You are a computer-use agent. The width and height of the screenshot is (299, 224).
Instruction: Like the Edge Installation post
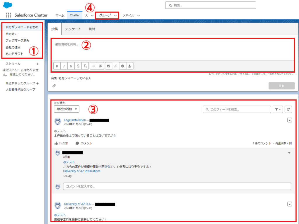[x=61, y=143]
